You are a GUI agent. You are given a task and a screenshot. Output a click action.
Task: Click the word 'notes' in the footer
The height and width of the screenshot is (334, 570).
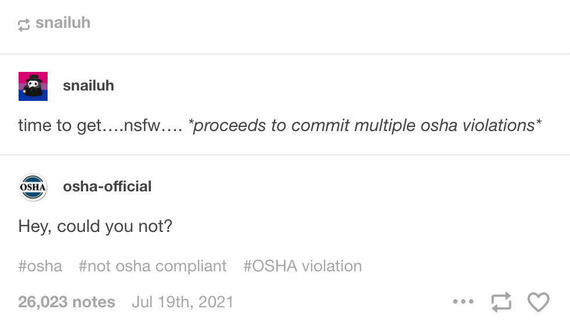pyautogui.click(x=94, y=302)
